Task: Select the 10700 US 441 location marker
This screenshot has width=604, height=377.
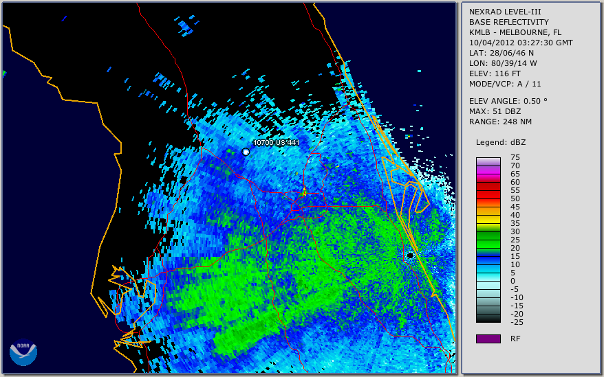Action: 246,152
